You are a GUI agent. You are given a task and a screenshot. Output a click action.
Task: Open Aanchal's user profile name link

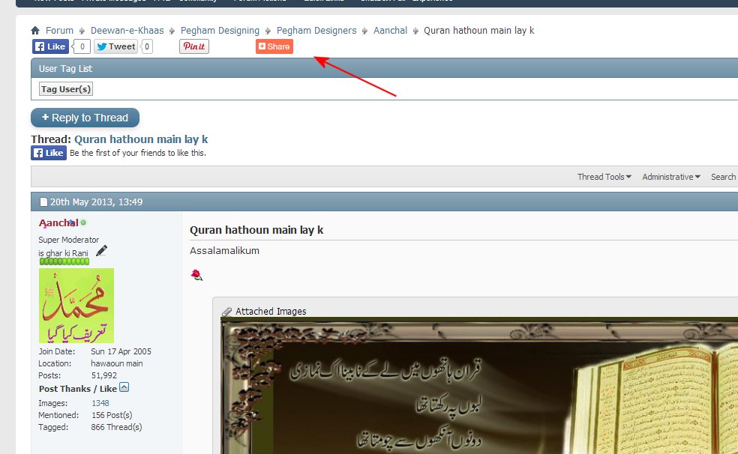click(x=58, y=223)
